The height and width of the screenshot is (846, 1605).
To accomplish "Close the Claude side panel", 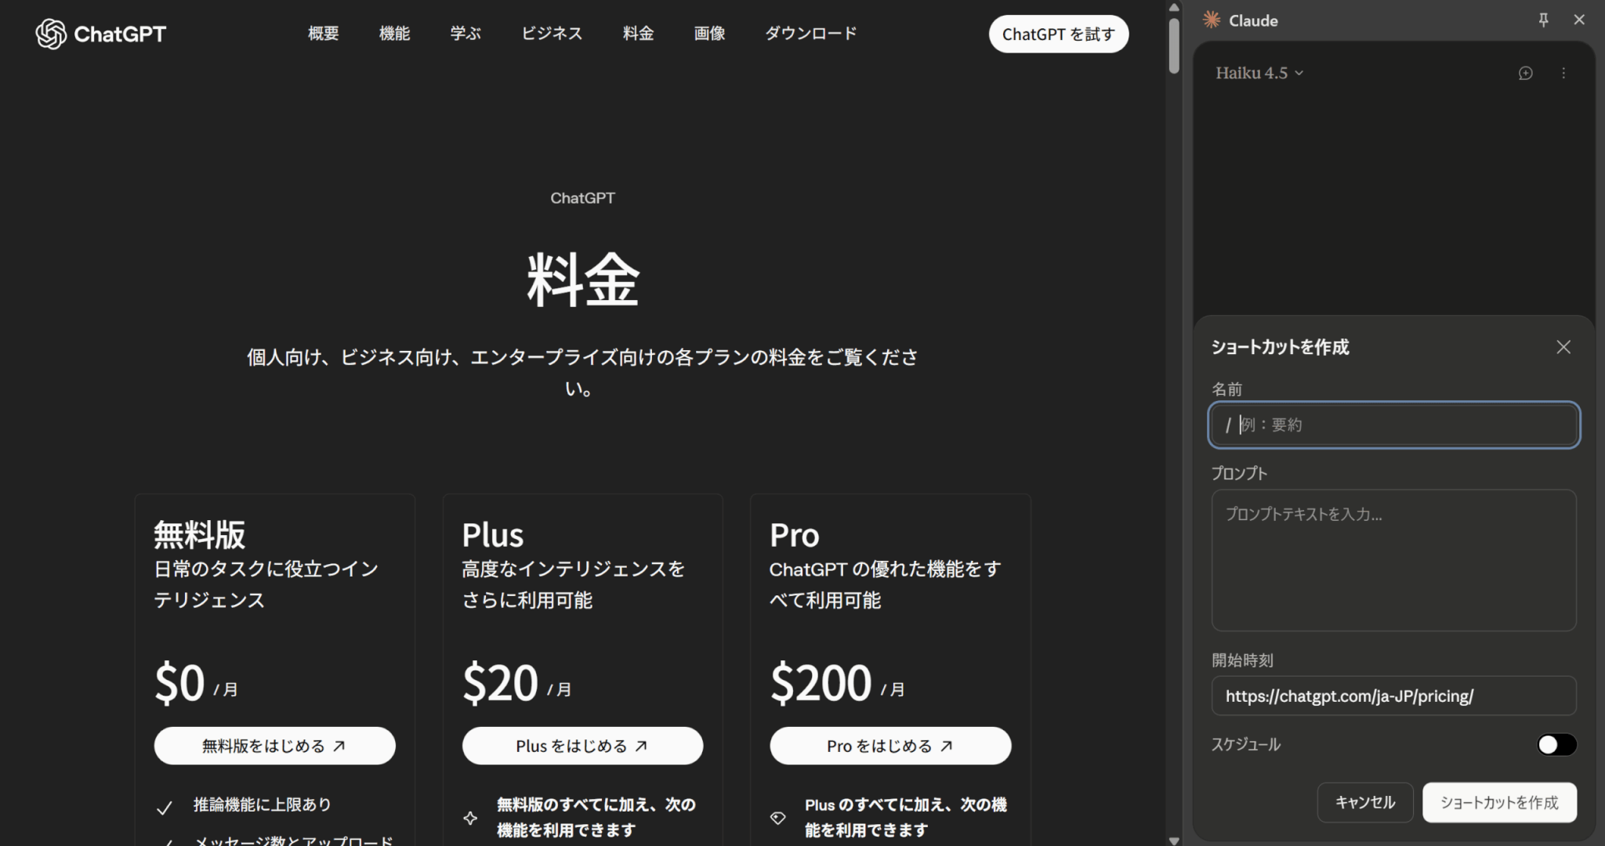I will 1579,20.
